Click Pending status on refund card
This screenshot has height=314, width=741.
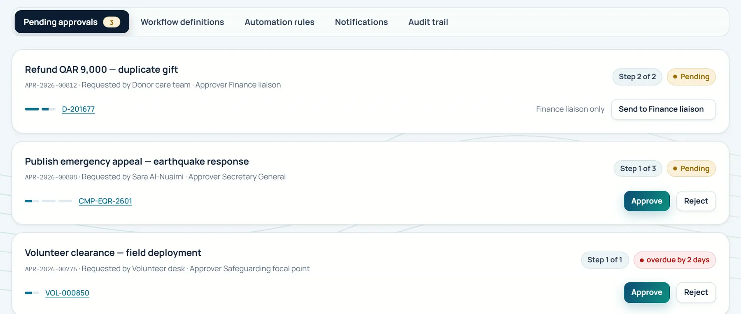coord(691,77)
